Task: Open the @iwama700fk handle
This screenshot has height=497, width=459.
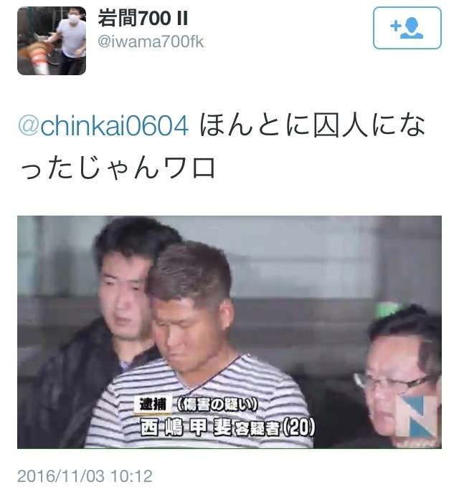Action: coord(151,42)
